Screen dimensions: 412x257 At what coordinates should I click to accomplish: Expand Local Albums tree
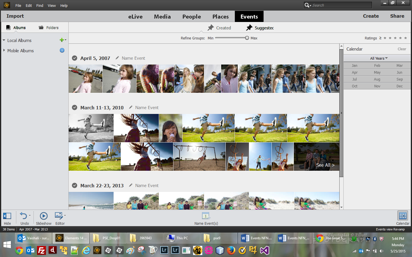tap(4, 40)
